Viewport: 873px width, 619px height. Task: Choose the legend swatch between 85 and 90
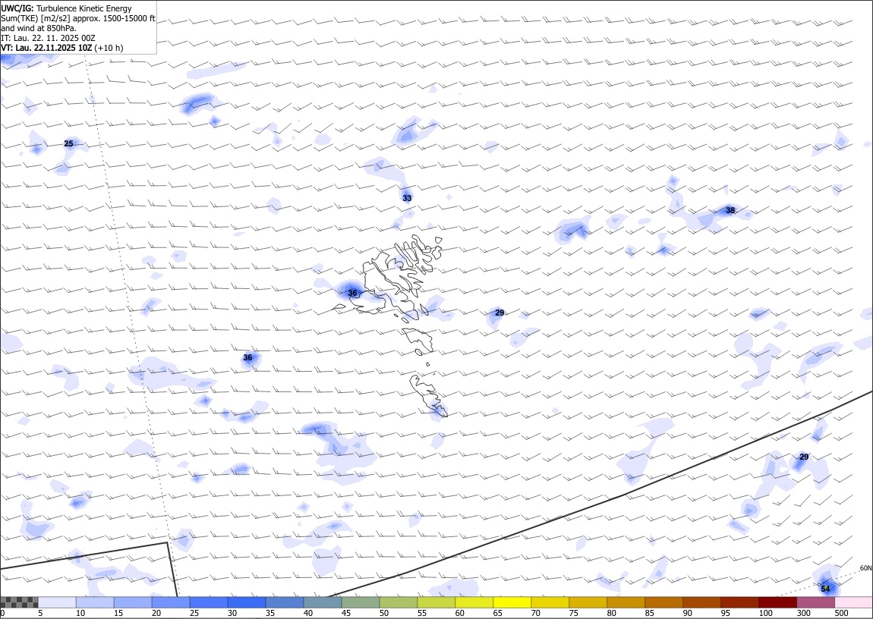663,602
